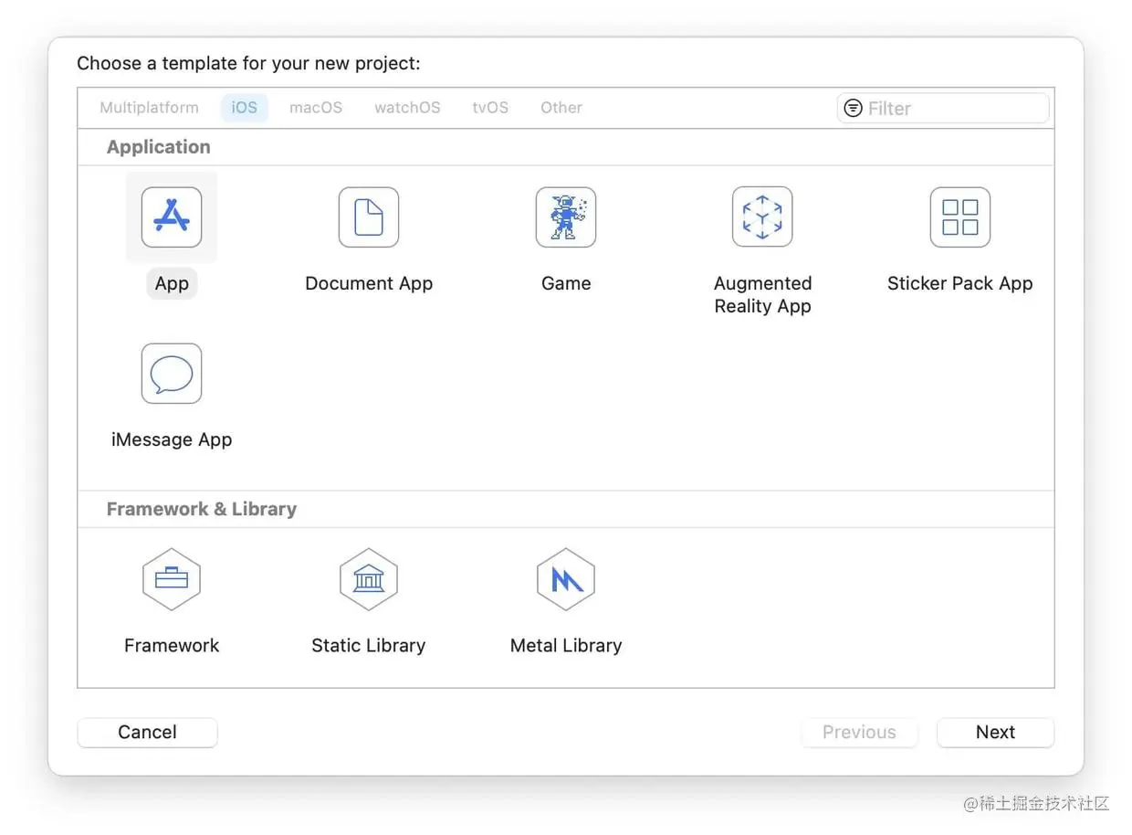Pick the Augmented Reality App icon

coord(762,217)
